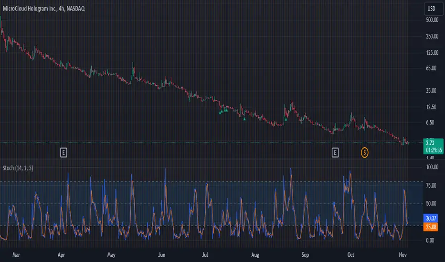Click the 75.00 stochastic axis label

pos(431,185)
